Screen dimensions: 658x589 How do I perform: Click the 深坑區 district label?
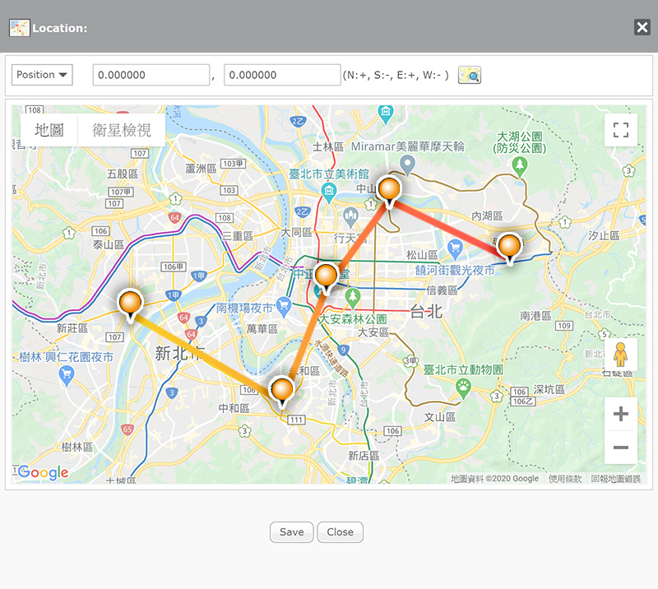[549, 389]
